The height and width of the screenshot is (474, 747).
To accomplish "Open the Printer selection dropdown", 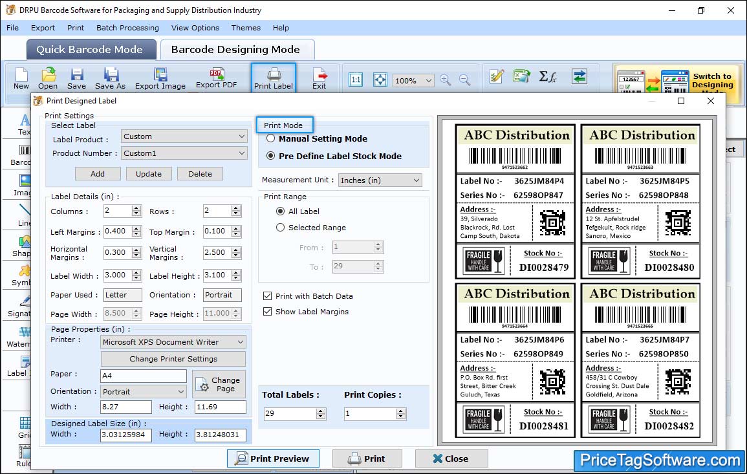I will 173,341.
